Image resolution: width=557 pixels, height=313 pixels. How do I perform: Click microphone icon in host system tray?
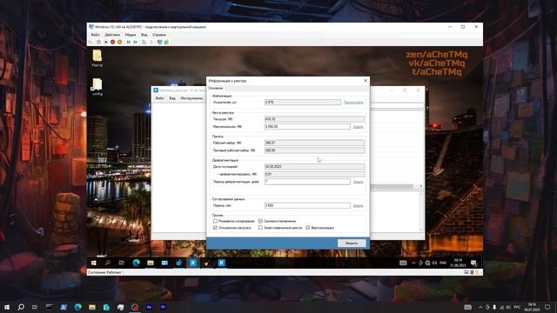tap(494, 307)
